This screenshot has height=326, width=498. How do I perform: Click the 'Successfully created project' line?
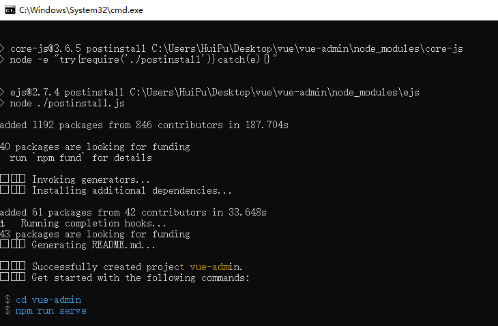121,267
